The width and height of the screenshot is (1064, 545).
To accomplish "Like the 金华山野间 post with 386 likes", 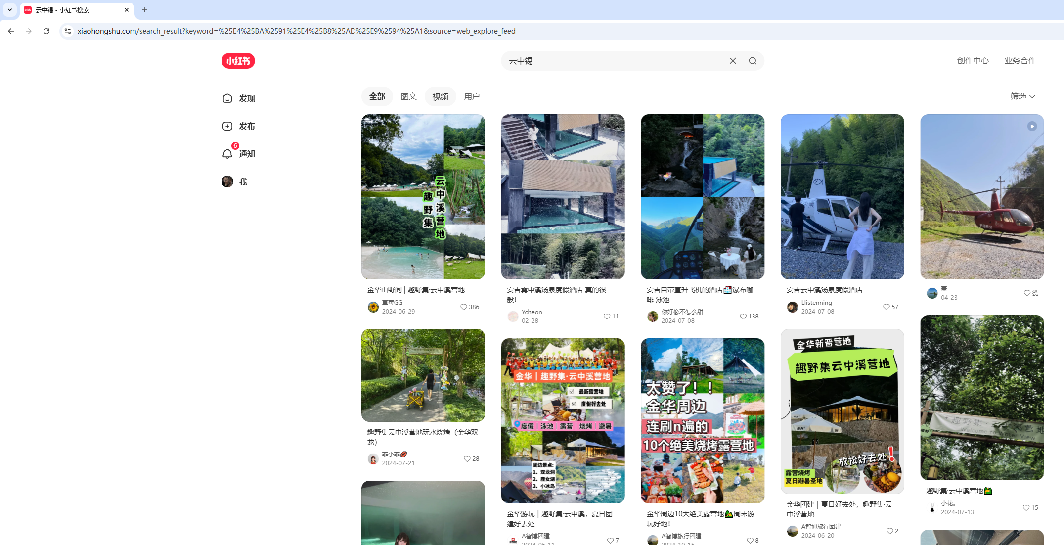I will 464,307.
